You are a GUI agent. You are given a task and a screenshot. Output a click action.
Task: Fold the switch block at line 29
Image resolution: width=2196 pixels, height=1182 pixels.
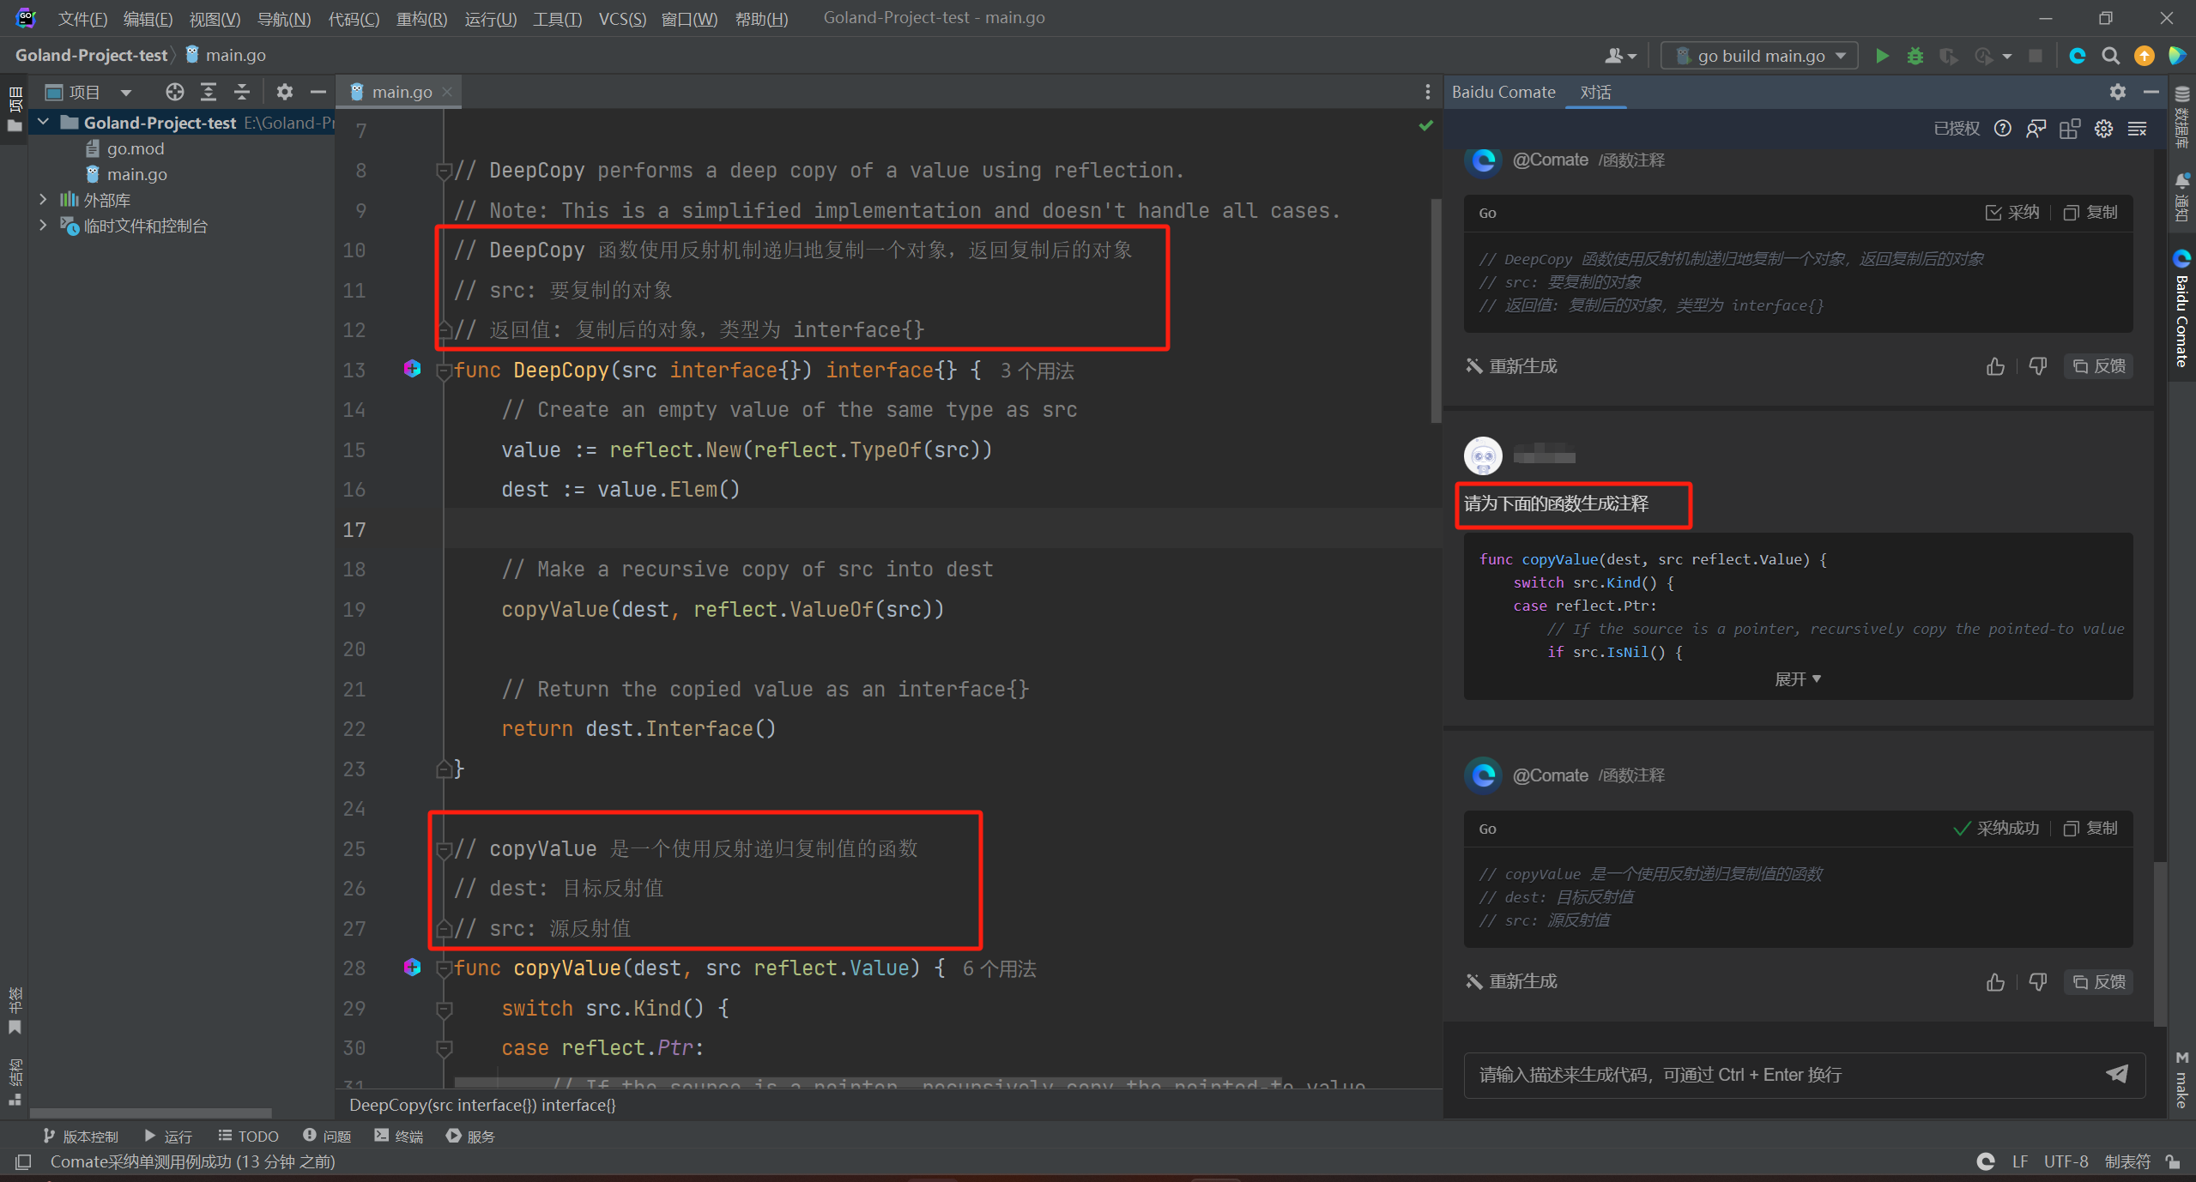click(444, 1010)
